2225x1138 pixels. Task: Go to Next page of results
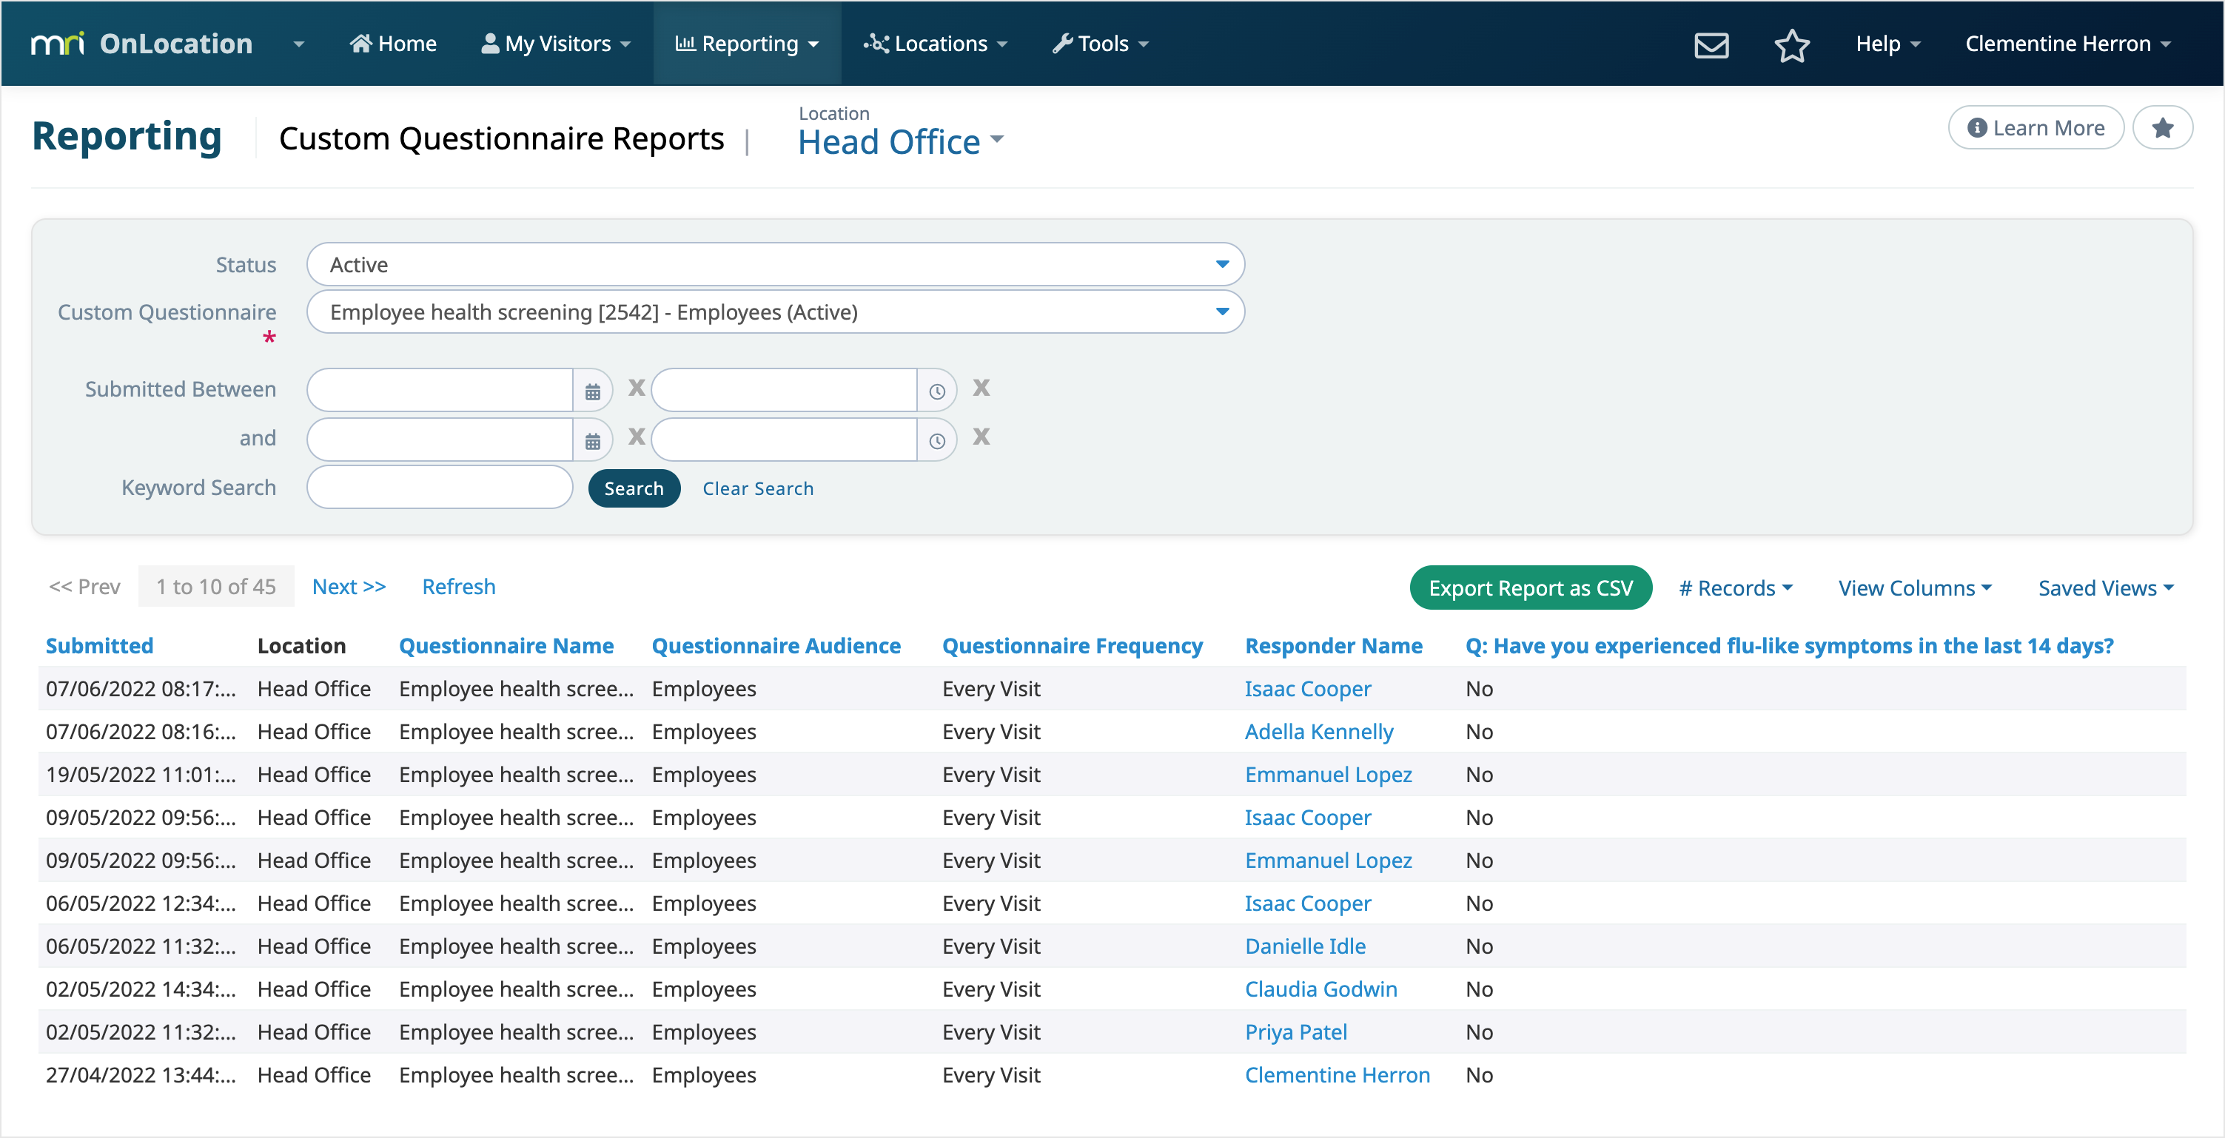349,586
